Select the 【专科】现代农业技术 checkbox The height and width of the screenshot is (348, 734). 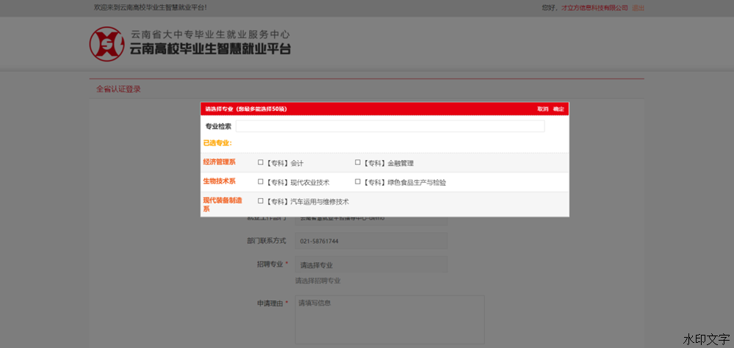pos(261,181)
